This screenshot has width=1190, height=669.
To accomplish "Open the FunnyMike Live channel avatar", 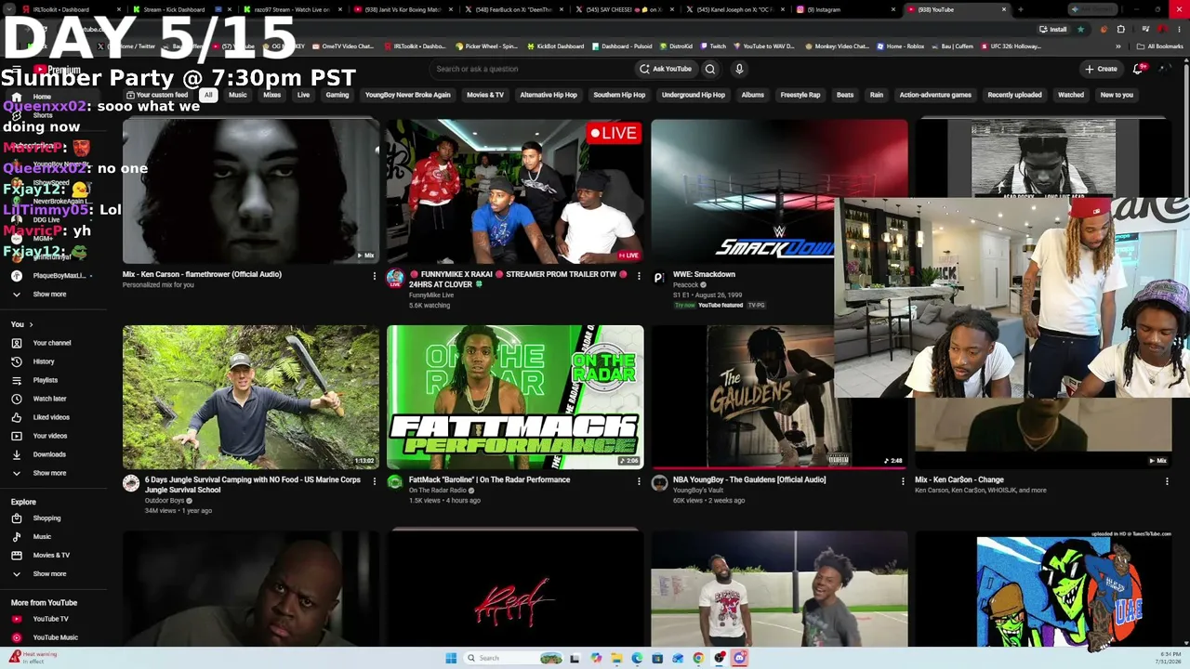I will pos(395,278).
